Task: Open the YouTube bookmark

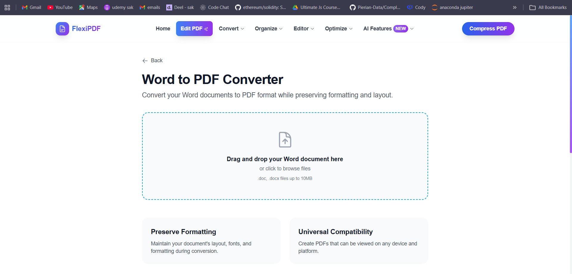Action: point(60,7)
